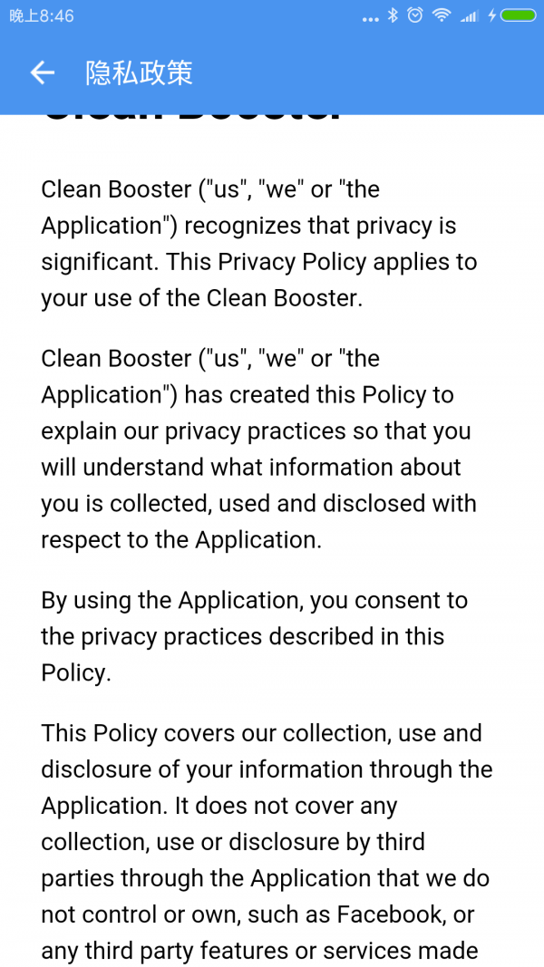Tap the line 'any third party features or services'

pyautogui.click(x=259, y=951)
